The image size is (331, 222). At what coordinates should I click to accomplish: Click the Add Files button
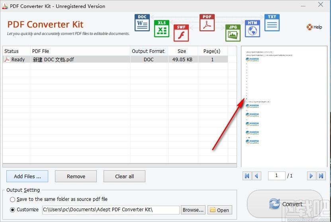27,176
